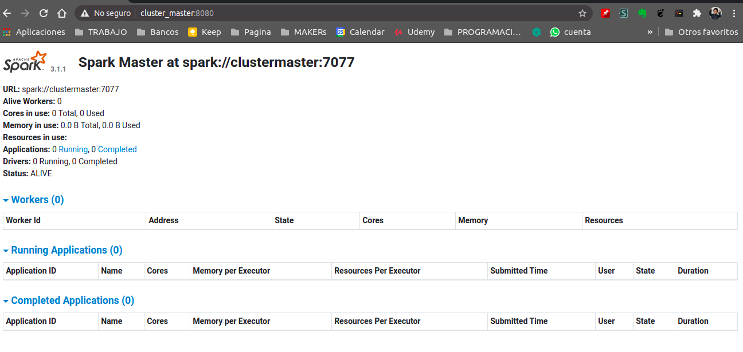This screenshot has width=743, height=352.
Task: Open the Chrome three-dot menu
Action: coord(734,13)
